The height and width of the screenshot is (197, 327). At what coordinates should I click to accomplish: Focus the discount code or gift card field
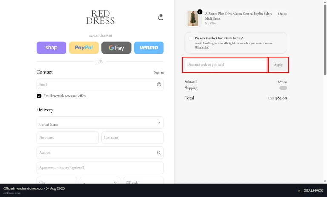point(226,65)
